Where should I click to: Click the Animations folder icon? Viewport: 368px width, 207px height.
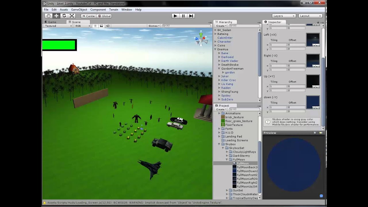point(223,113)
